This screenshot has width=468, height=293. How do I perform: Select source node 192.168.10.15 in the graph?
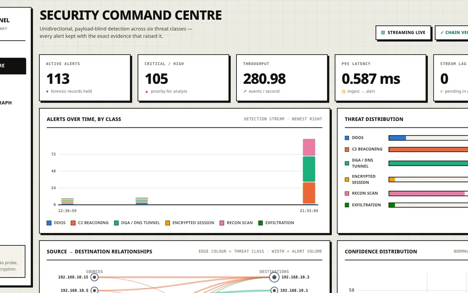point(95,277)
